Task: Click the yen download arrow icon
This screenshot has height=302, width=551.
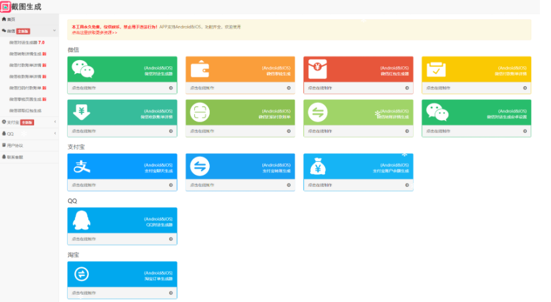Action: (x=82, y=112)
